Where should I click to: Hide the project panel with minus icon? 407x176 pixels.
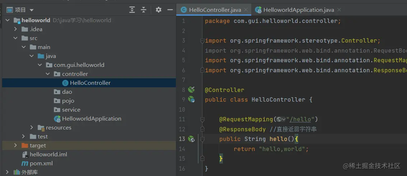(170, 10)
